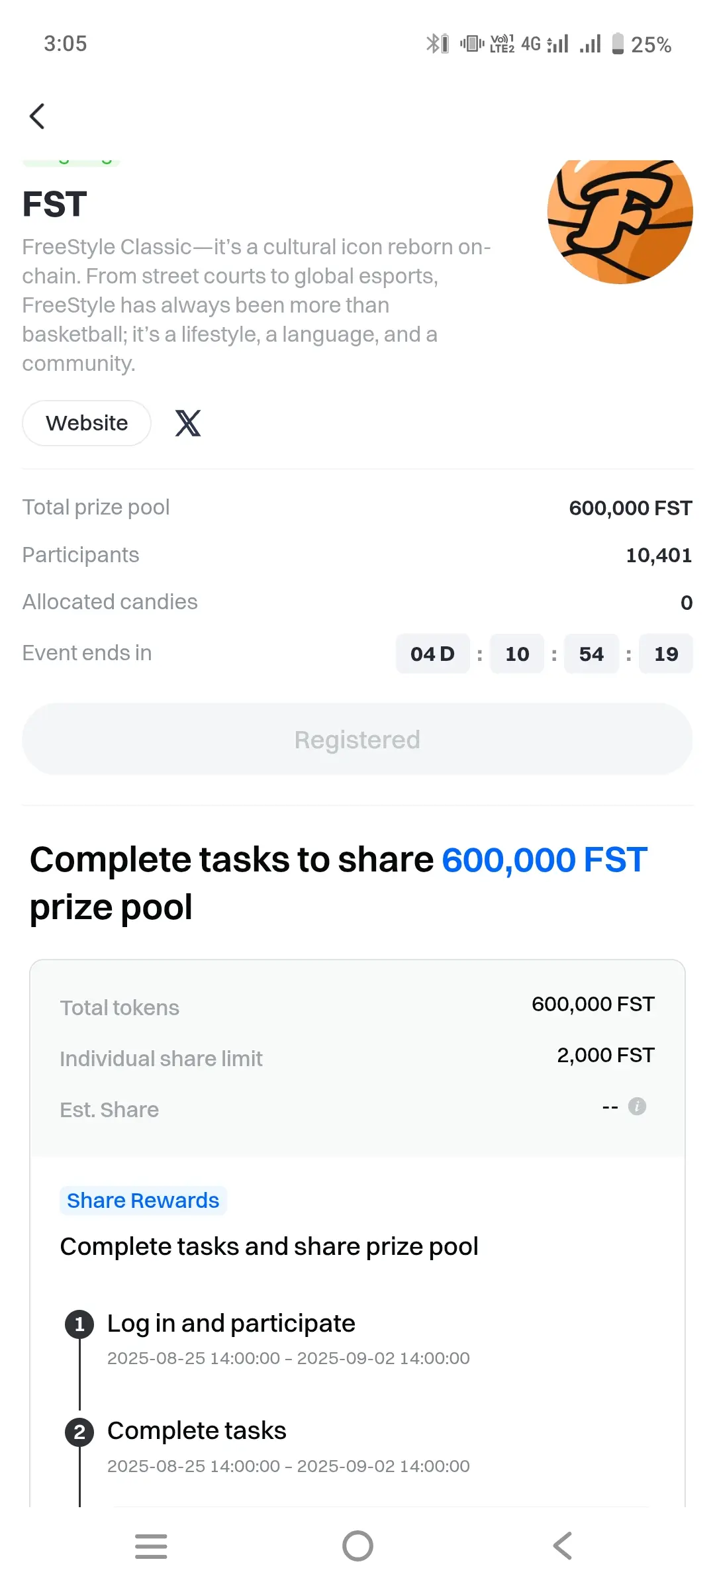715x1584 pixels.
Task: Tap the back arrow at top left
Action: tap(37, 117)
